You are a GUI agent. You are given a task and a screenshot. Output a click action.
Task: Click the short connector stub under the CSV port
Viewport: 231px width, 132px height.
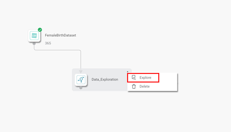coord(34,47)
